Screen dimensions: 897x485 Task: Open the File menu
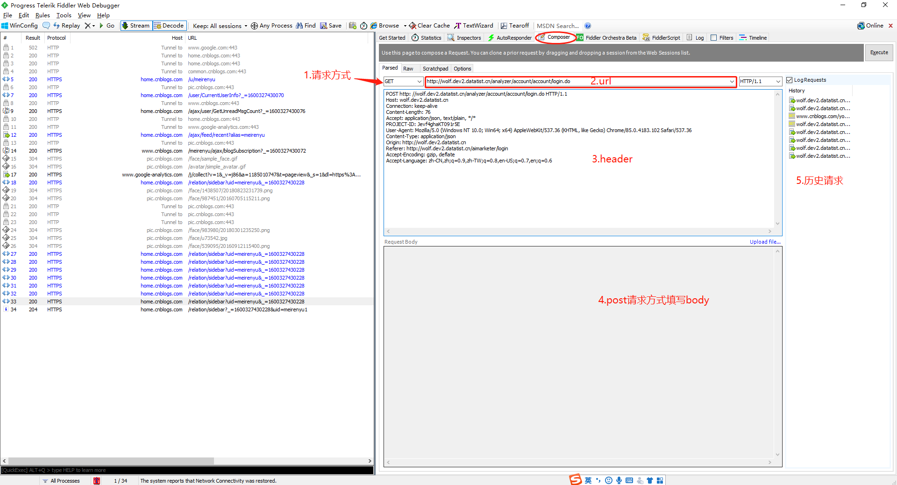[x=7, y=15]
